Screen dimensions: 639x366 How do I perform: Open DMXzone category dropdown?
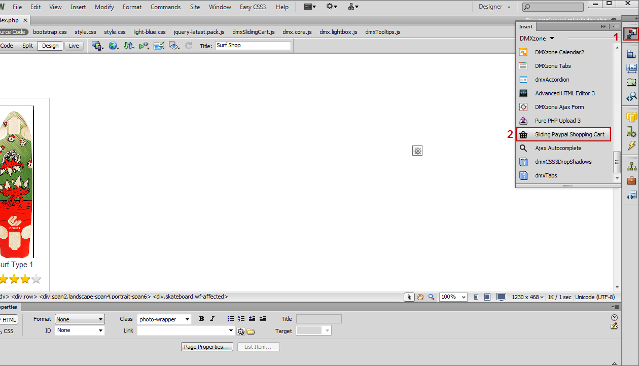537,39
